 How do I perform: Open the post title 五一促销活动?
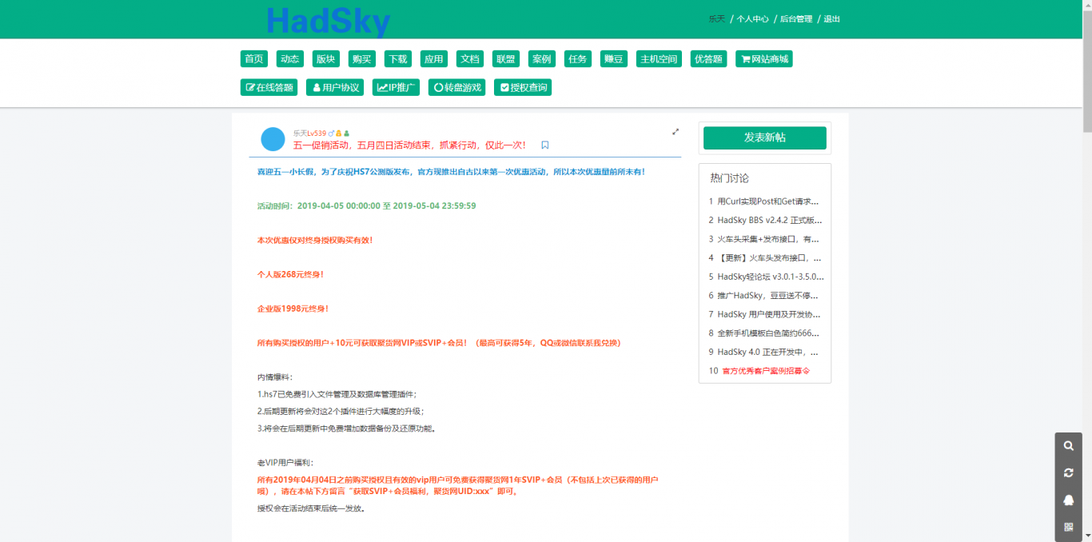tap(409, 145)
